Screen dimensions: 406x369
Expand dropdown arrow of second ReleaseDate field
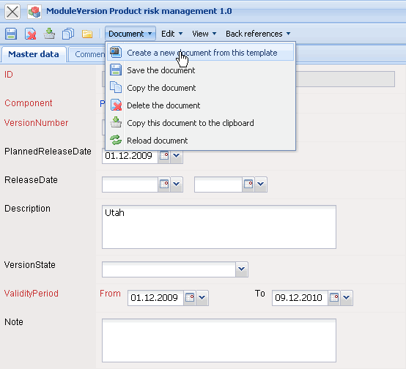261,184
